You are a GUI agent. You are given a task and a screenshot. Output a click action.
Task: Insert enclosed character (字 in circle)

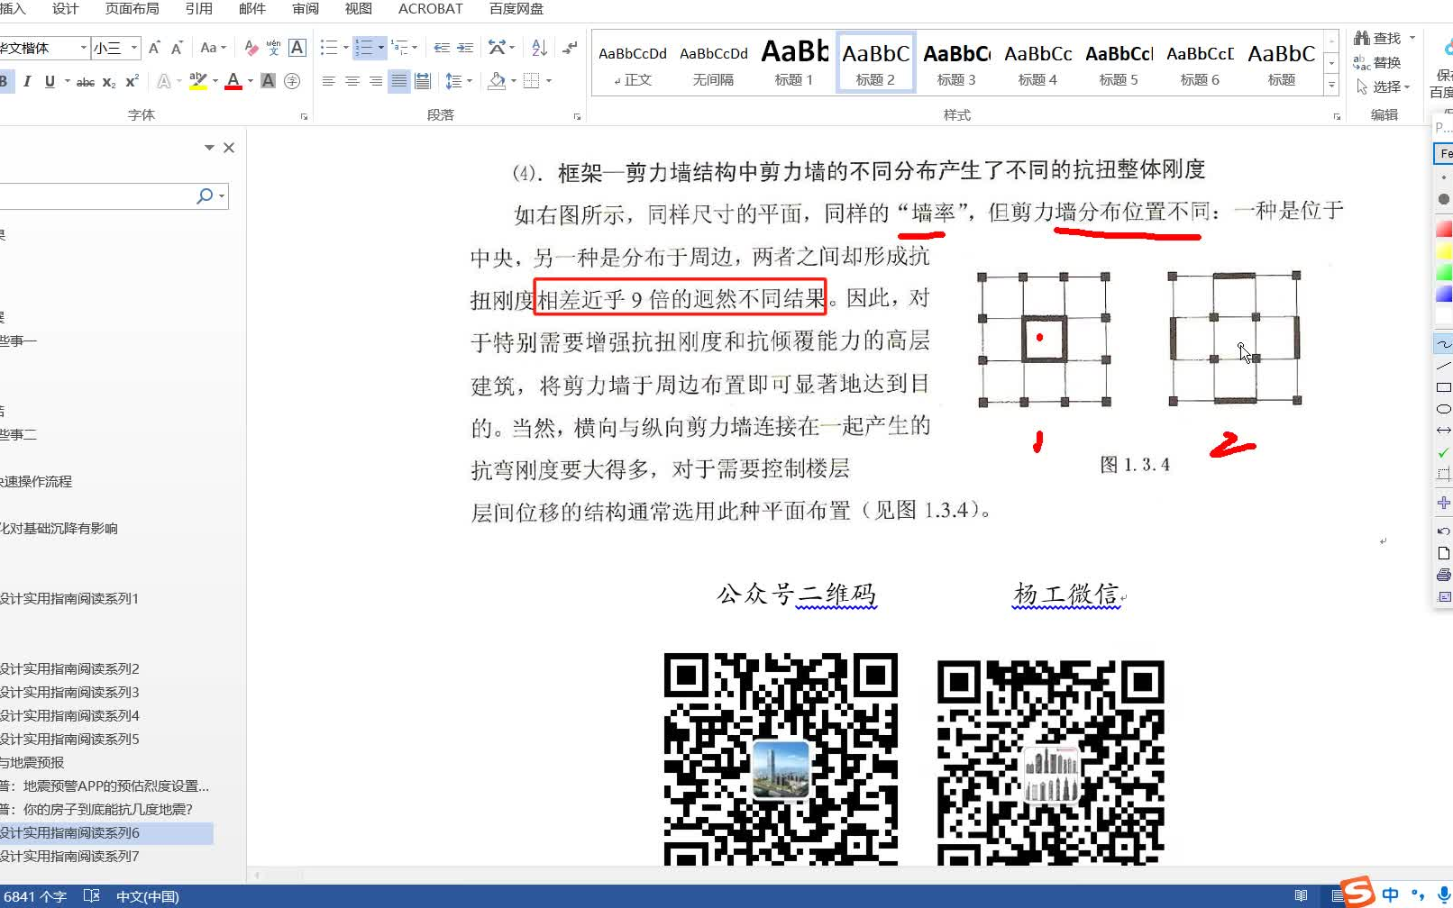292,81
